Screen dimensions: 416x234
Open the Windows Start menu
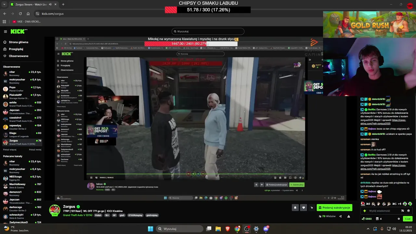150,229
